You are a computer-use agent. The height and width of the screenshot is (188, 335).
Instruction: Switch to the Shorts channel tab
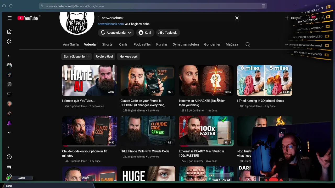pos(107,44)
